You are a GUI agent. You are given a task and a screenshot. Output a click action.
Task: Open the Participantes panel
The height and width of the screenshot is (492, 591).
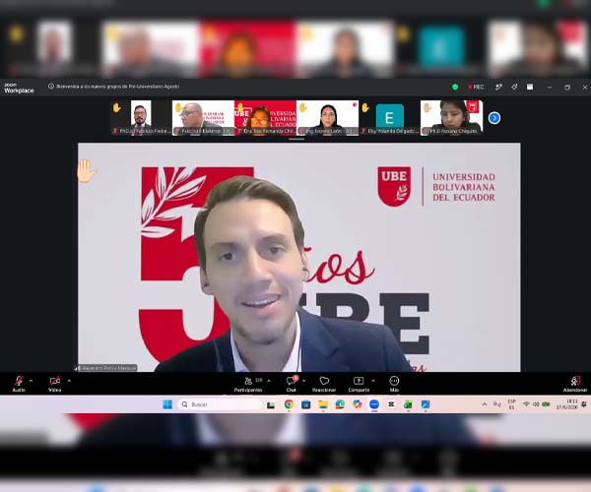tap(248, 384)
